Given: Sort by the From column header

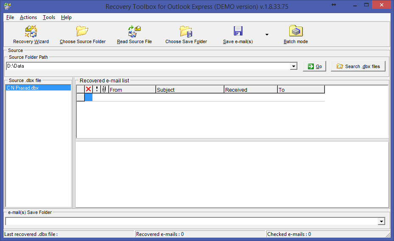Looking at the screenshot, I should tap(132, 90).
